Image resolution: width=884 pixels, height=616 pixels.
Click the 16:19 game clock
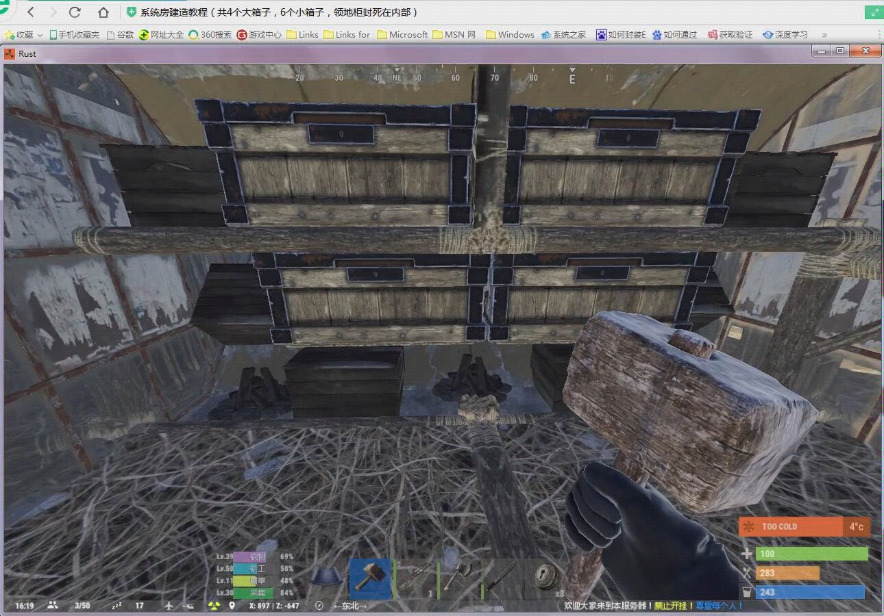click(x=25, y=606)
